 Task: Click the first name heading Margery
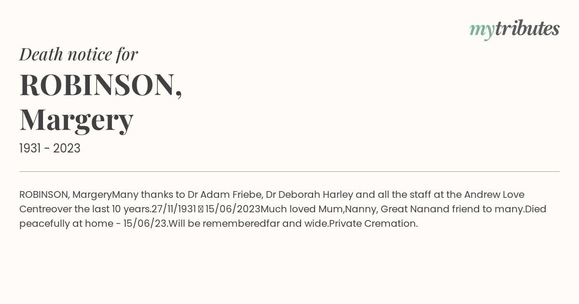(76, 120)
